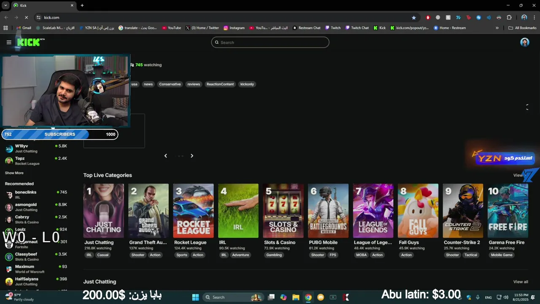Open the PUBG Mobile category thumbnail
The height and width of the screenshot is (304, 540).
328,211
